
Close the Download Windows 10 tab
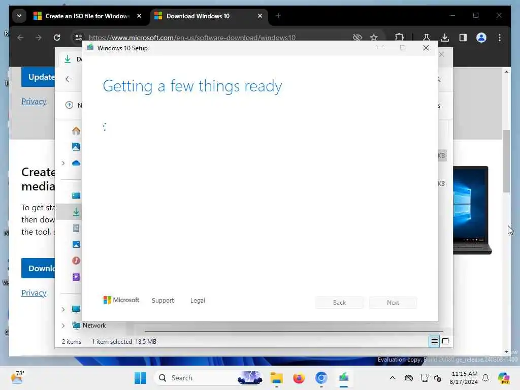tap(260, 16)
